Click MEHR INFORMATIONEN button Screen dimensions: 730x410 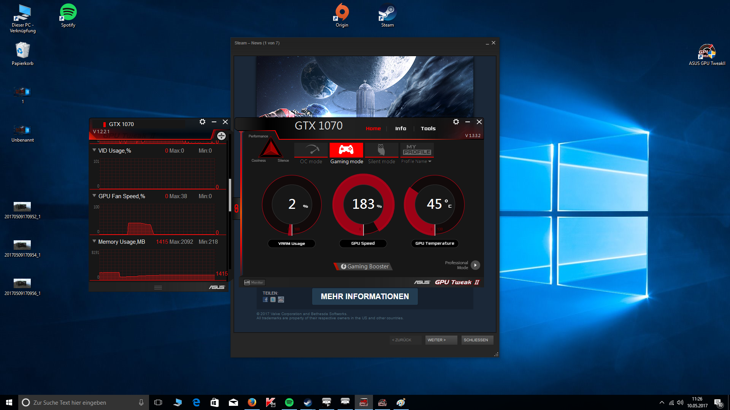tap(365, 296)
